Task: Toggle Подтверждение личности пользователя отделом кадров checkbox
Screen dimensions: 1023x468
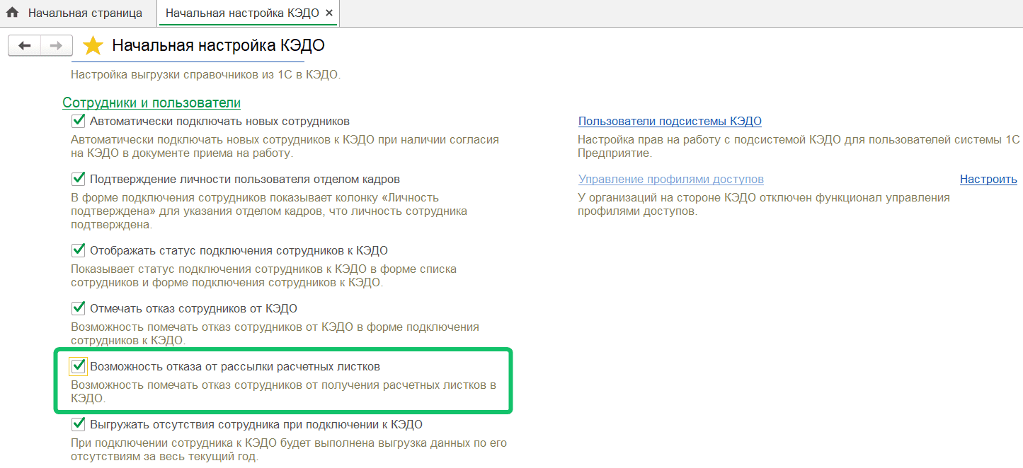Action: pos(79,180)
